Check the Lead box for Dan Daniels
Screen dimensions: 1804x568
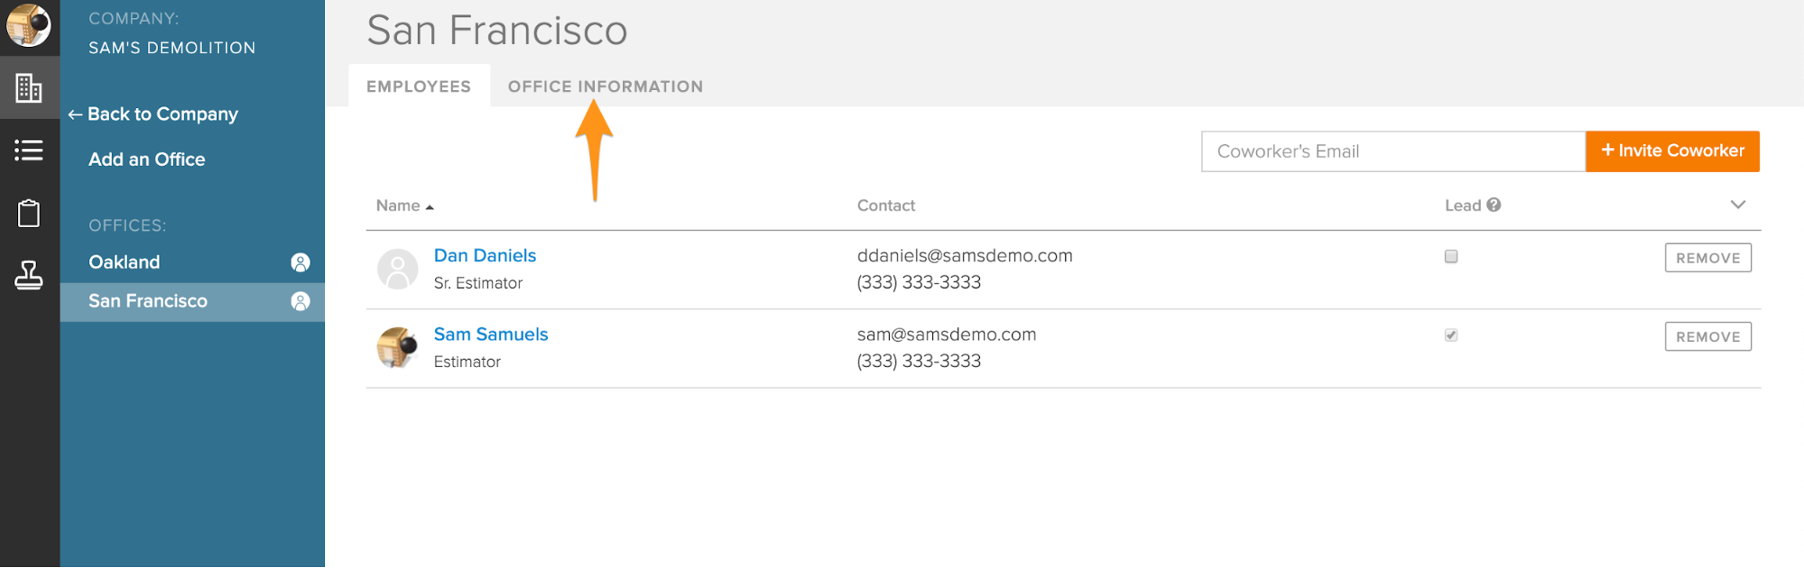click(1451, 257)
